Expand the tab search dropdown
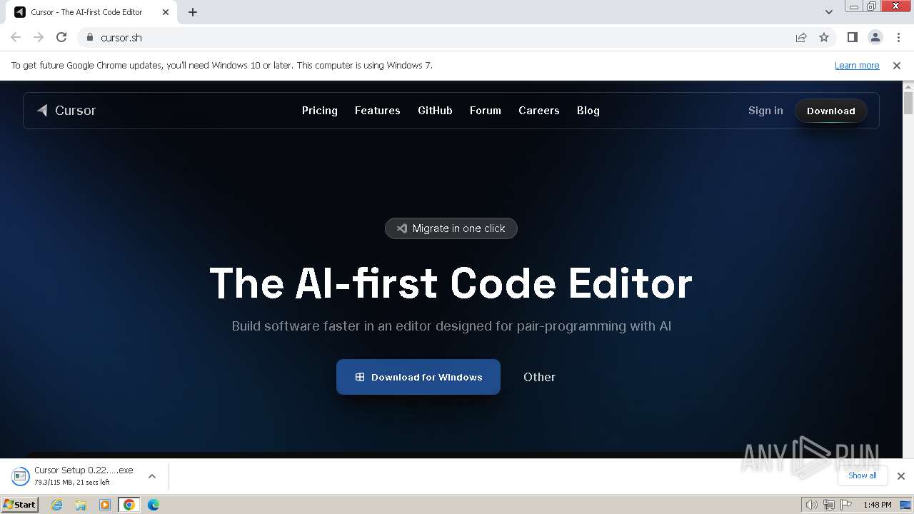This screenshot has width=914, height=514. 829,12
